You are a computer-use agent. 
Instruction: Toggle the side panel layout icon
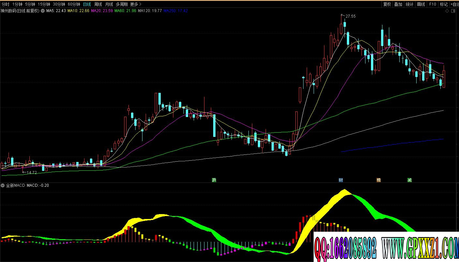[453, 11]
